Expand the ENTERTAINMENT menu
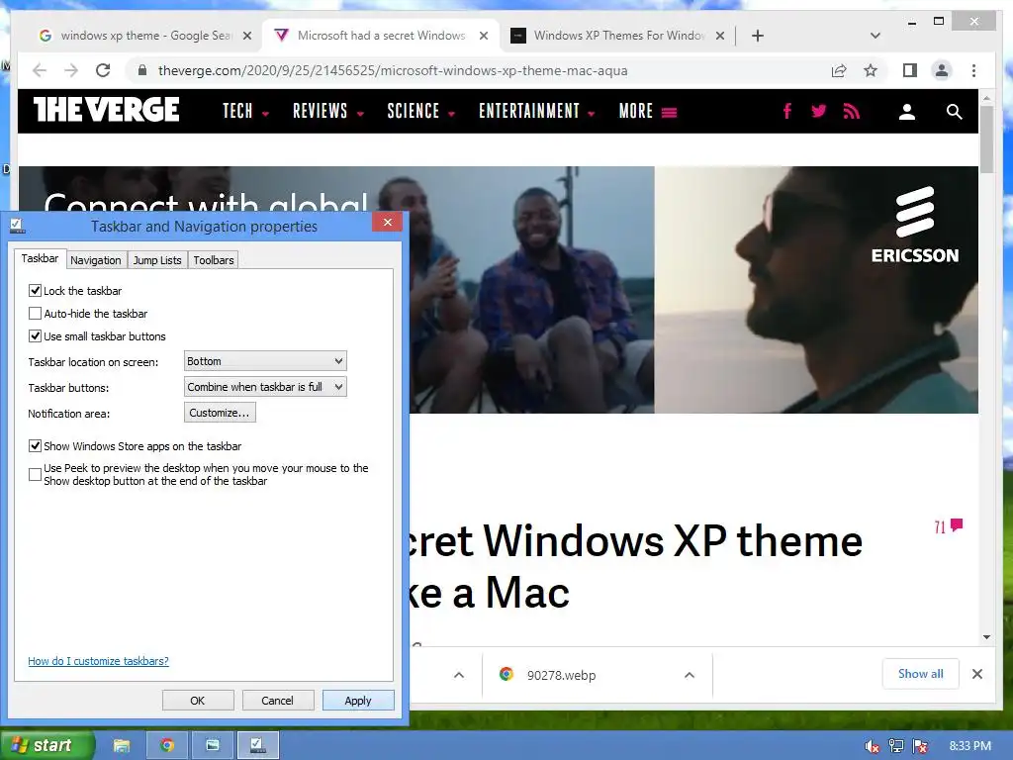This screenshot has width=1013, height=760. [x=537, y=111]
